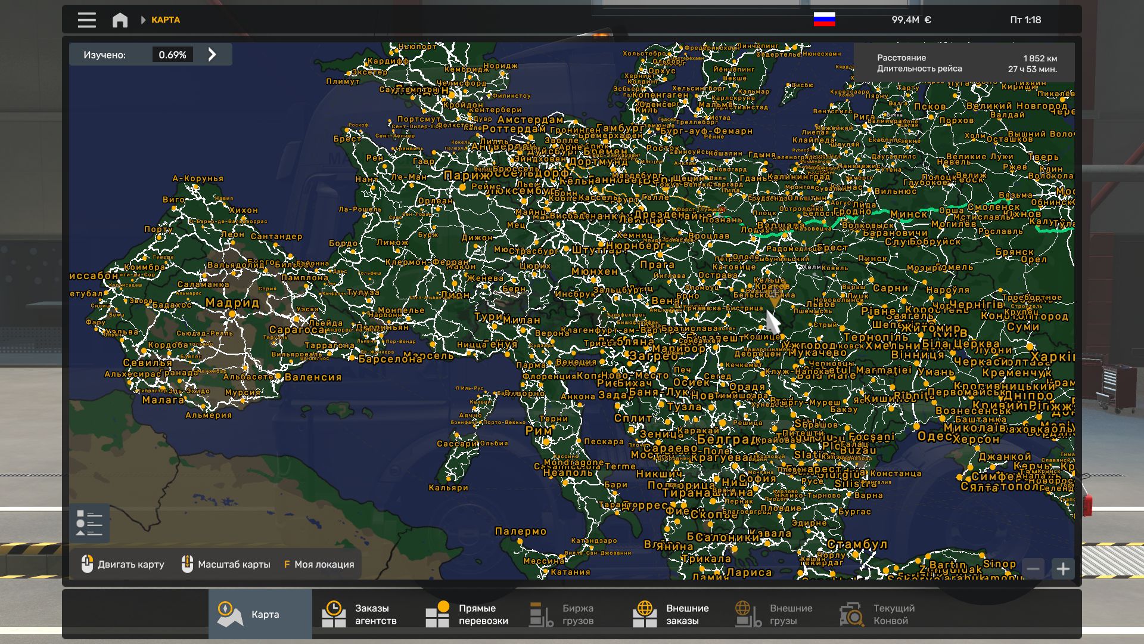Open the map legend icon
Screen dimensions: 1144x644
click(89, 523)
